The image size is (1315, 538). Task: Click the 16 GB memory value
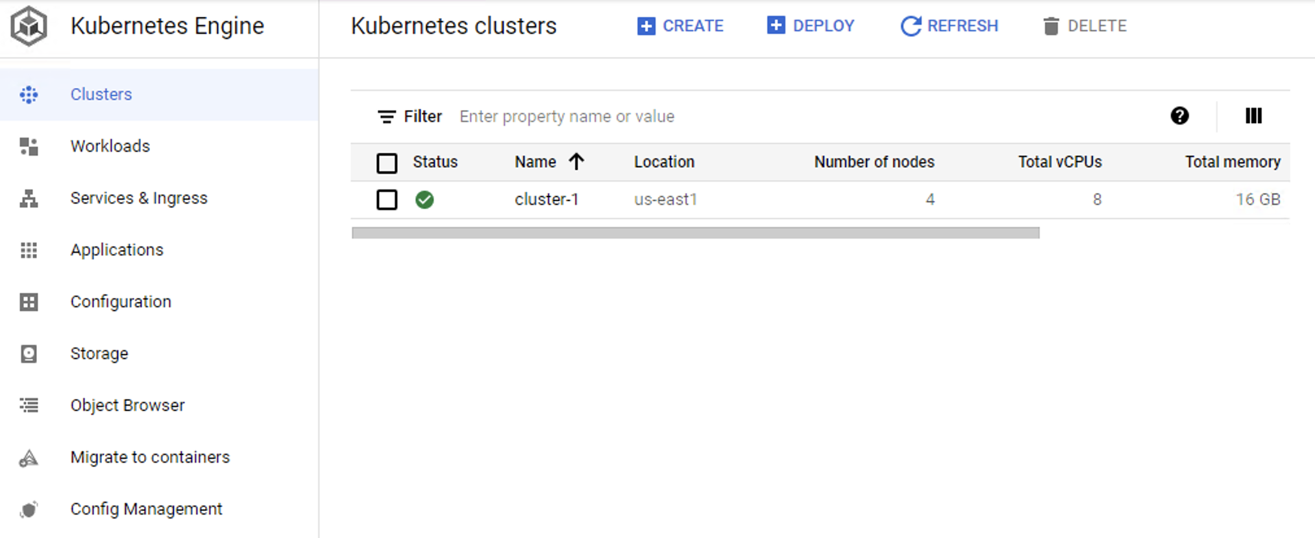pos(1258,200)
